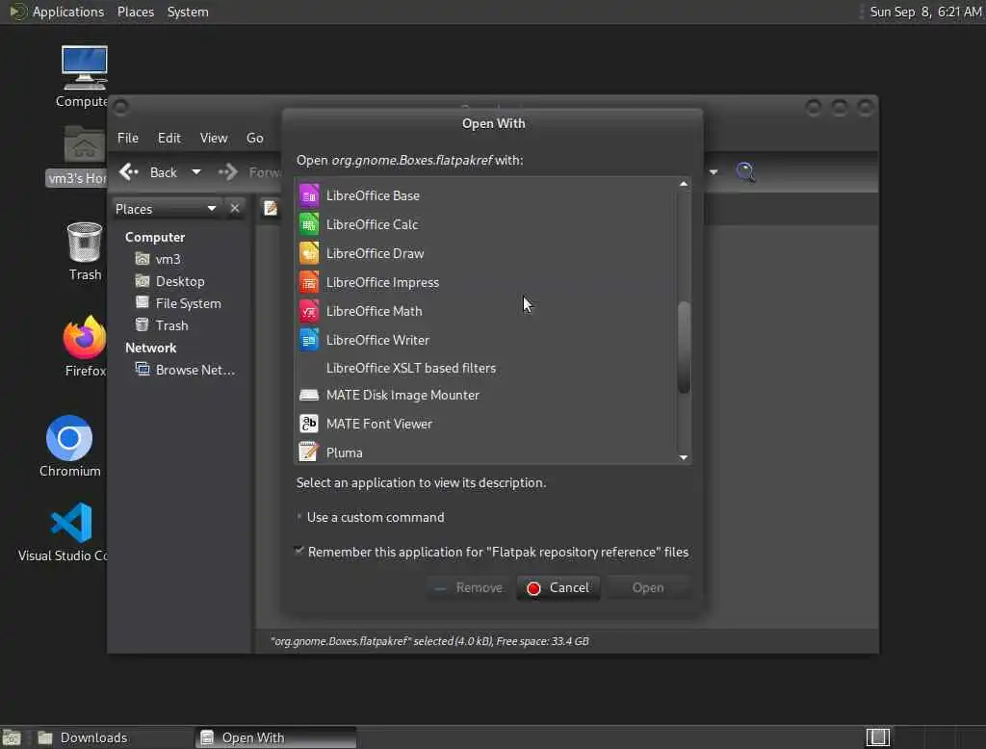Select the Pluma editor icon
Image resolution: width=986 pixels, height=749 pixels.
coord(309,452)
